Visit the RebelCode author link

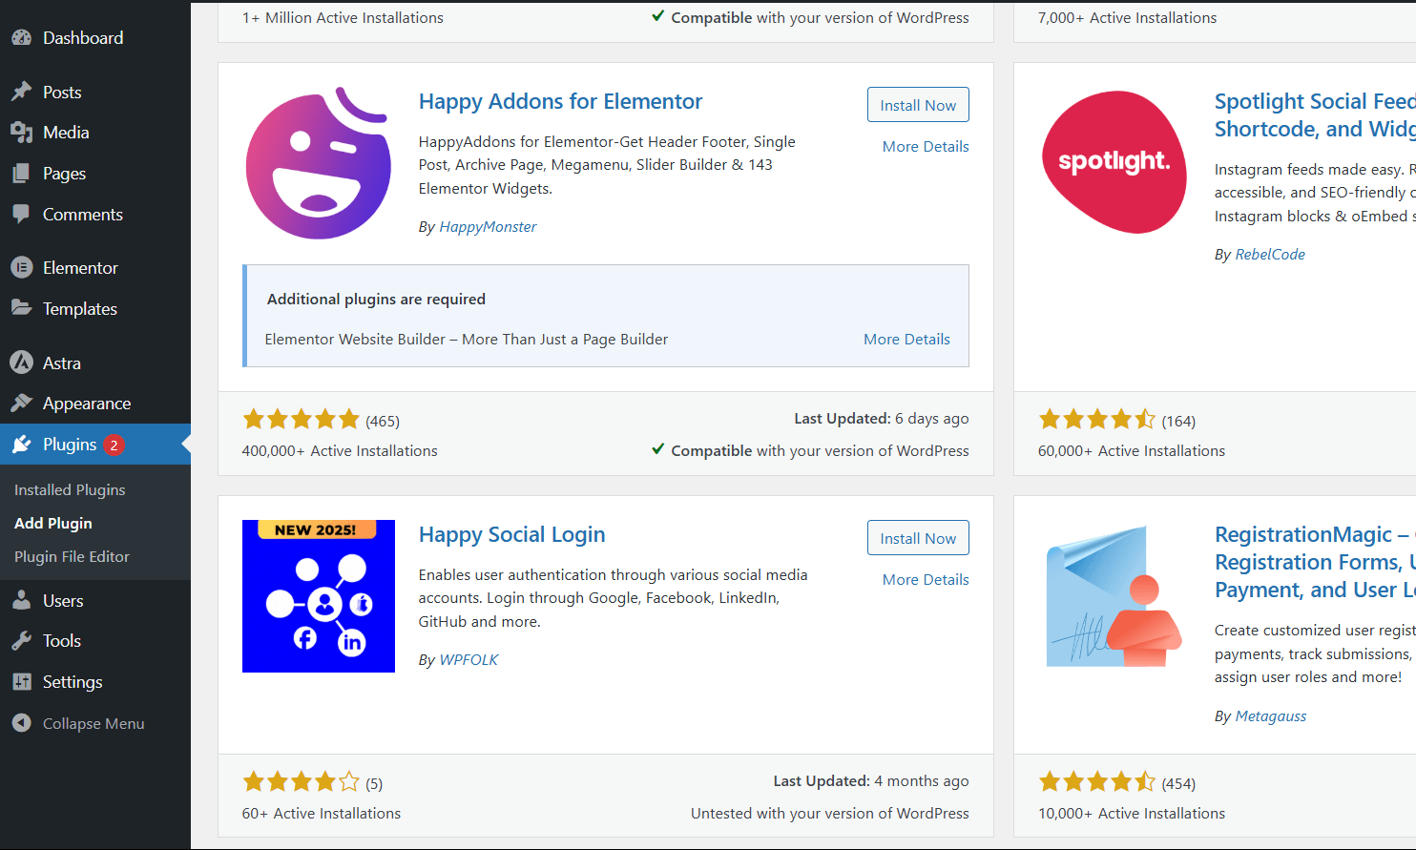(x=1270, y=254)
